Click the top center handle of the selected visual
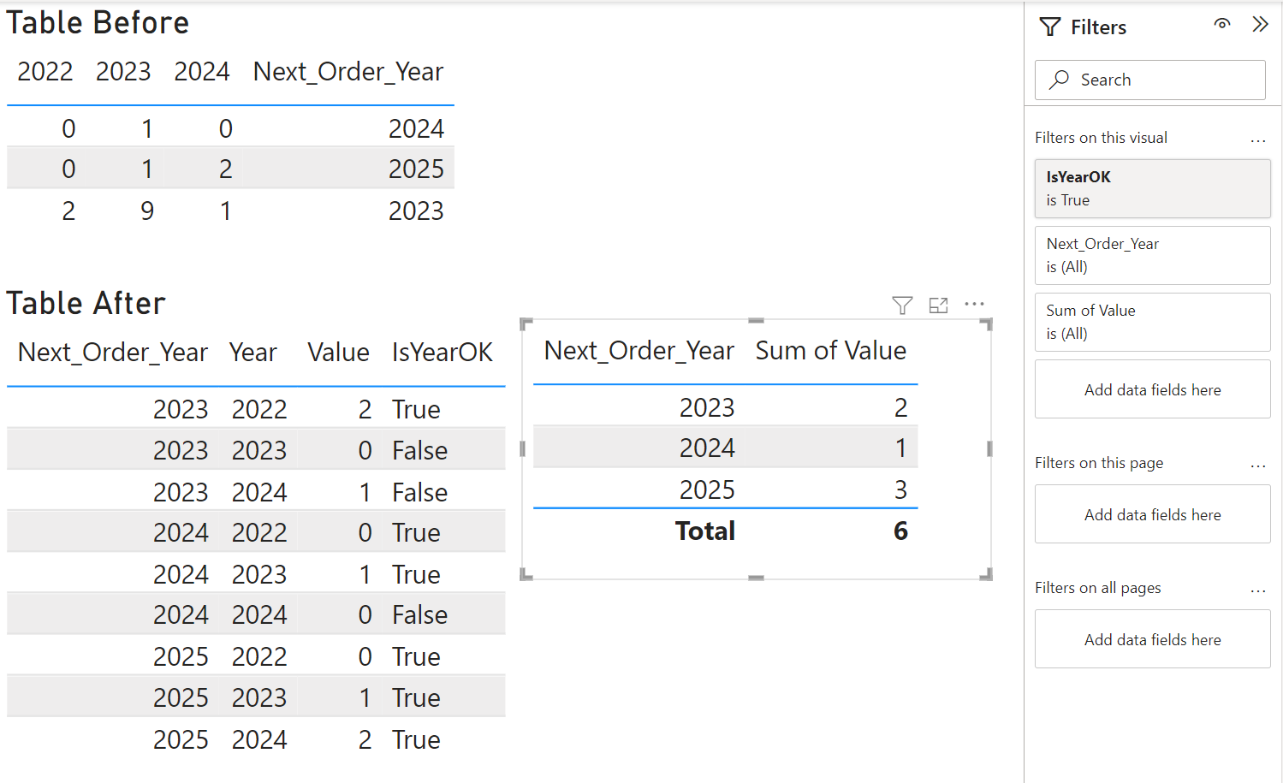The image size is (1283, 783). click(x=756, y=320)
